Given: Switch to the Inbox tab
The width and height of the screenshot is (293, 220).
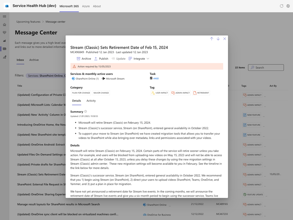Looking at the screenshot, I should click(x=20, y=60).
